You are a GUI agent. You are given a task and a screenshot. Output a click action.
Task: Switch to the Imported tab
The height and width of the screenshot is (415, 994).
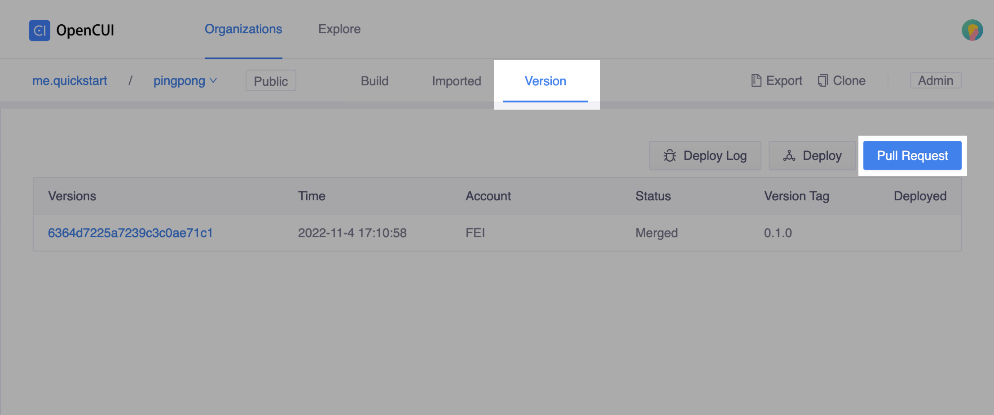456,81
